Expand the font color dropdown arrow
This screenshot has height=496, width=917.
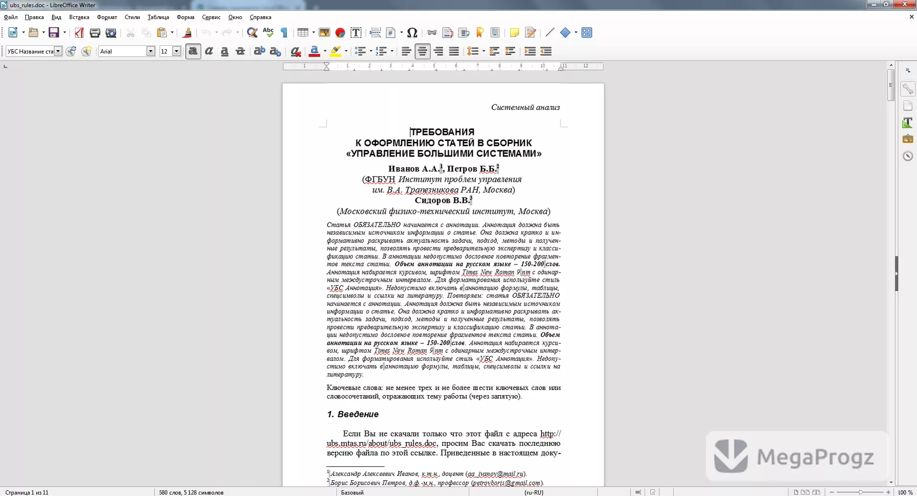click(325, 51)
